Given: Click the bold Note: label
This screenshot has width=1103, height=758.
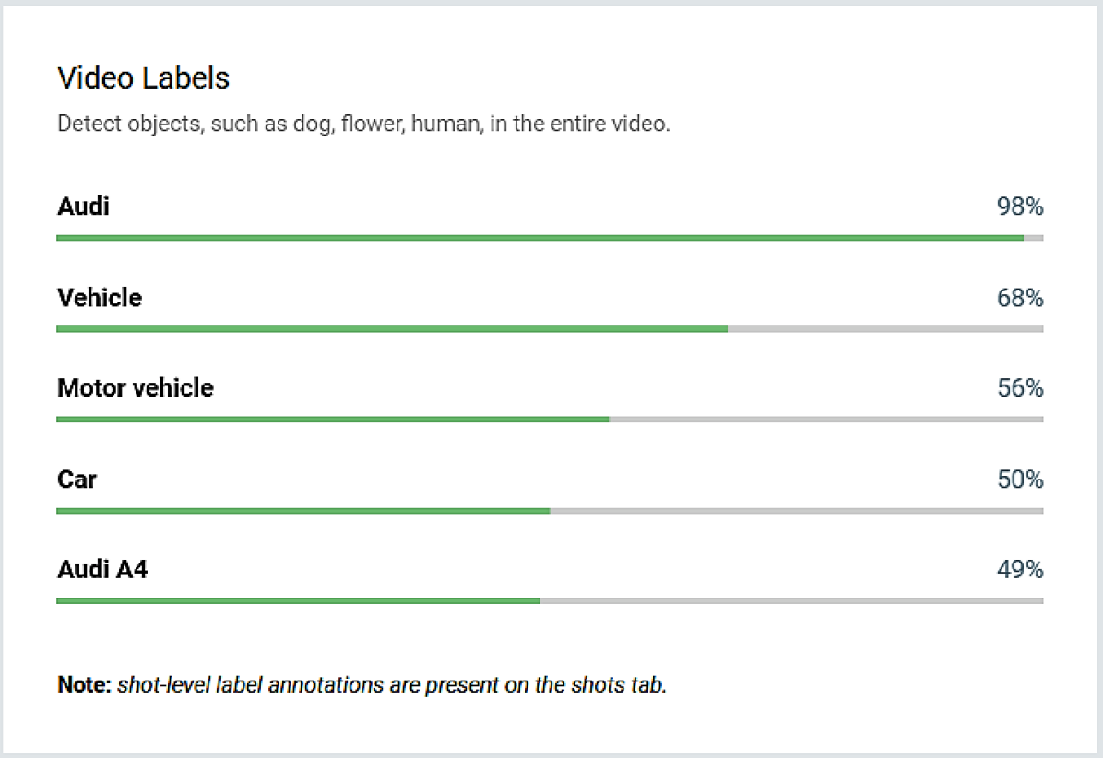Looking at the screenshot, I should [84, 685].
